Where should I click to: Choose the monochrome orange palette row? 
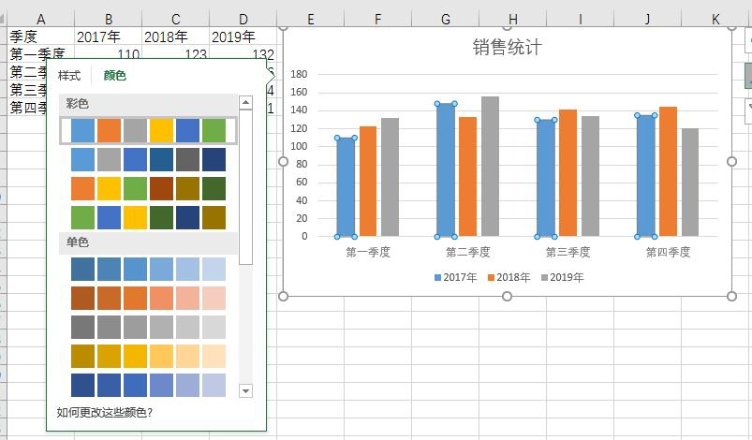(x=148, y=299)
